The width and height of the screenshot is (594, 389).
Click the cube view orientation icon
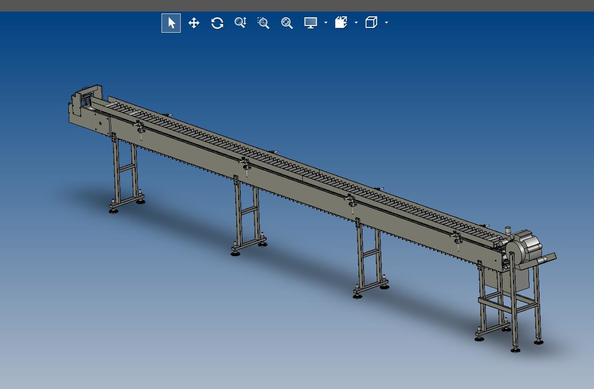click(x=371, y=23)
